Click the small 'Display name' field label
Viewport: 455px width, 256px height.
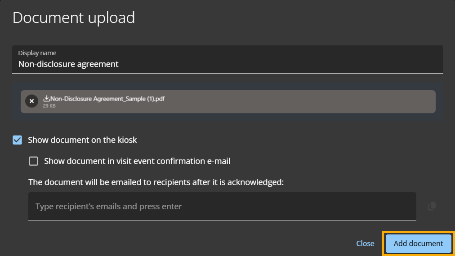point(37,53)
